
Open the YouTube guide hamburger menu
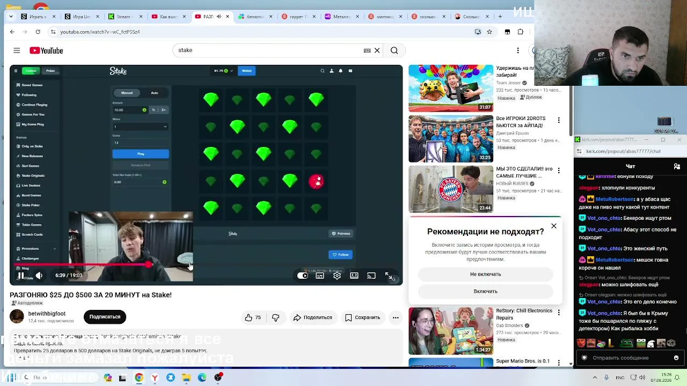[x=17, y=50]
